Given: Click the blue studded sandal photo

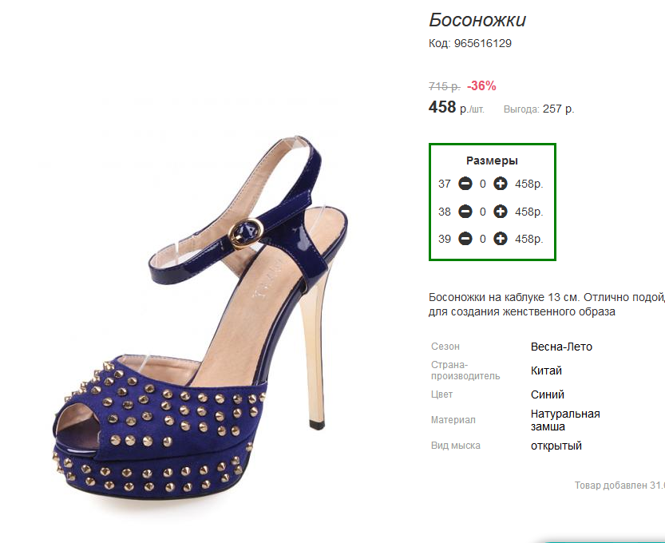Looking at the screenshot, I should [200, 315].
